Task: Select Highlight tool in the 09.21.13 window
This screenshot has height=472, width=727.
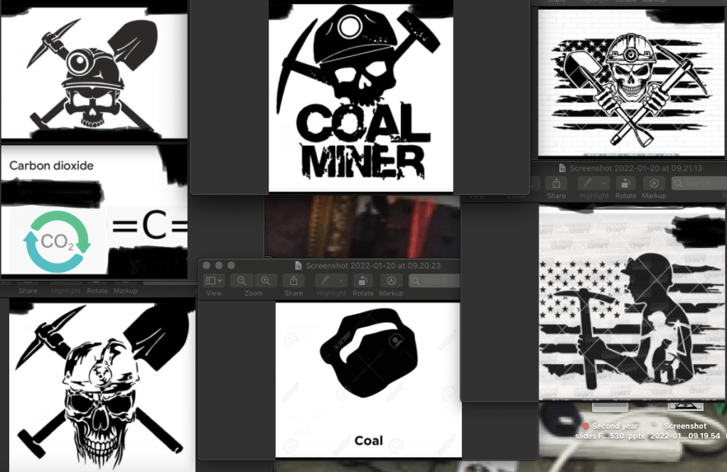Action: click(x=589, y=183)
